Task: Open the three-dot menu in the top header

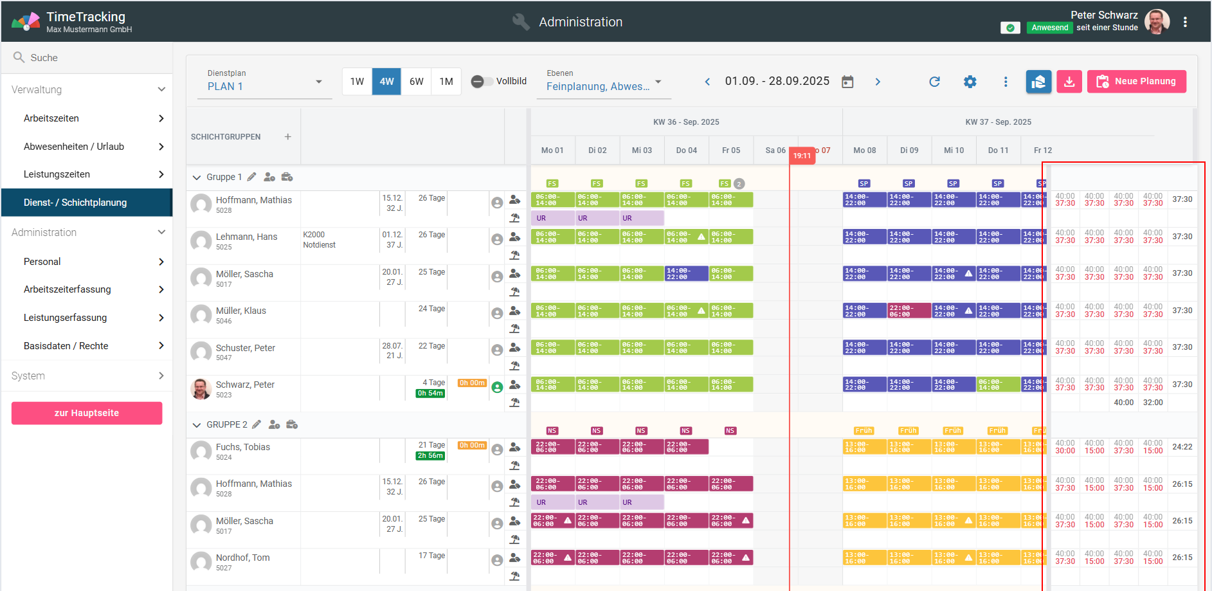Action: click(x=1184, y=22)
